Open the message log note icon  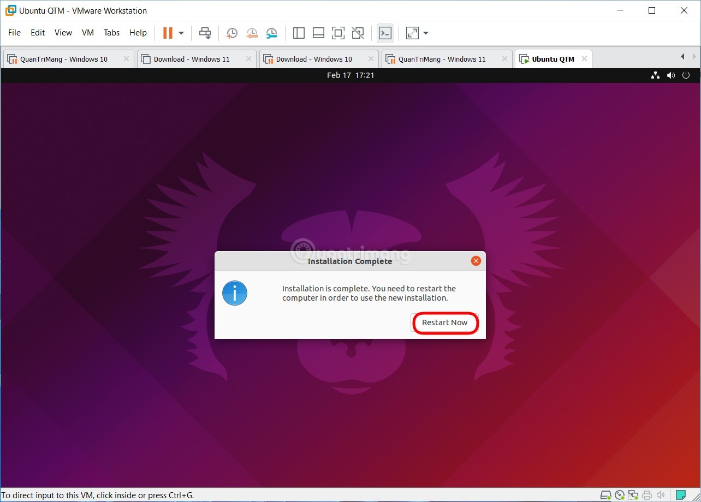[x=680, y=495]
